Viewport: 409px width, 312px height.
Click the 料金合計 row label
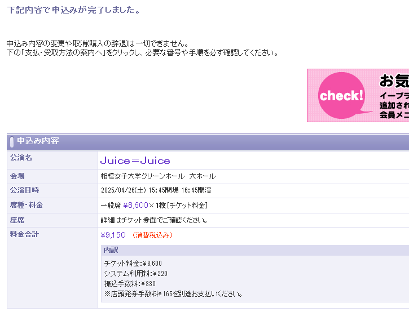tap(24, 234)
